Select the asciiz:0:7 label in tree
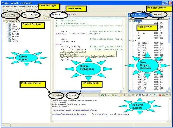The height and width of the screenshot is (128, 173). 15,27
